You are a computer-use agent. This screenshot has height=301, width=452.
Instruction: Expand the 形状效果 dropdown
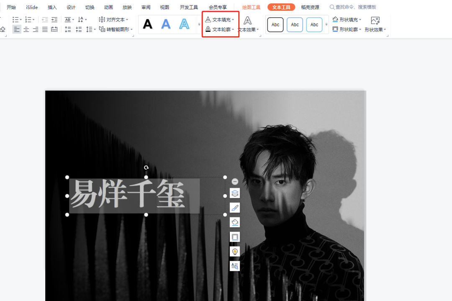(375, 29)
